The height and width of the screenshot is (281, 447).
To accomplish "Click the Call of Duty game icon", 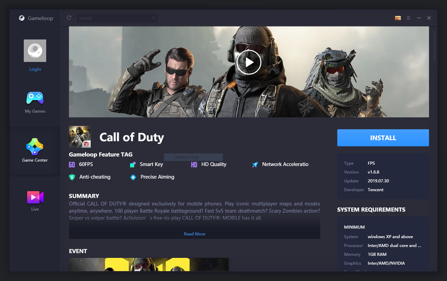I will 80,137.
